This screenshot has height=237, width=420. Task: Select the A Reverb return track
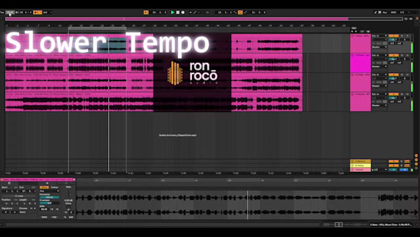pyautogui.click(x=361, y=162)
